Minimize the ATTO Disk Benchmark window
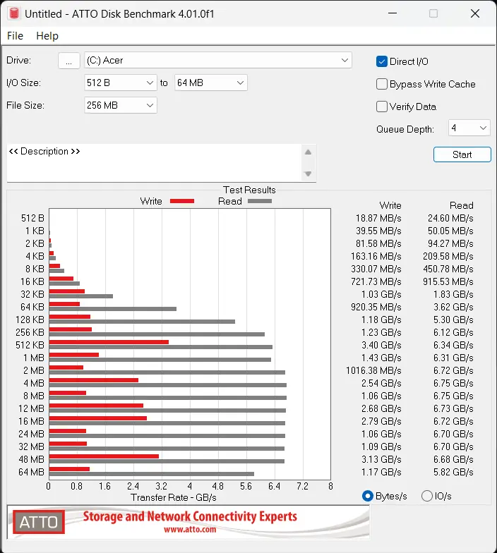The image size is (497, 553). 393,13
